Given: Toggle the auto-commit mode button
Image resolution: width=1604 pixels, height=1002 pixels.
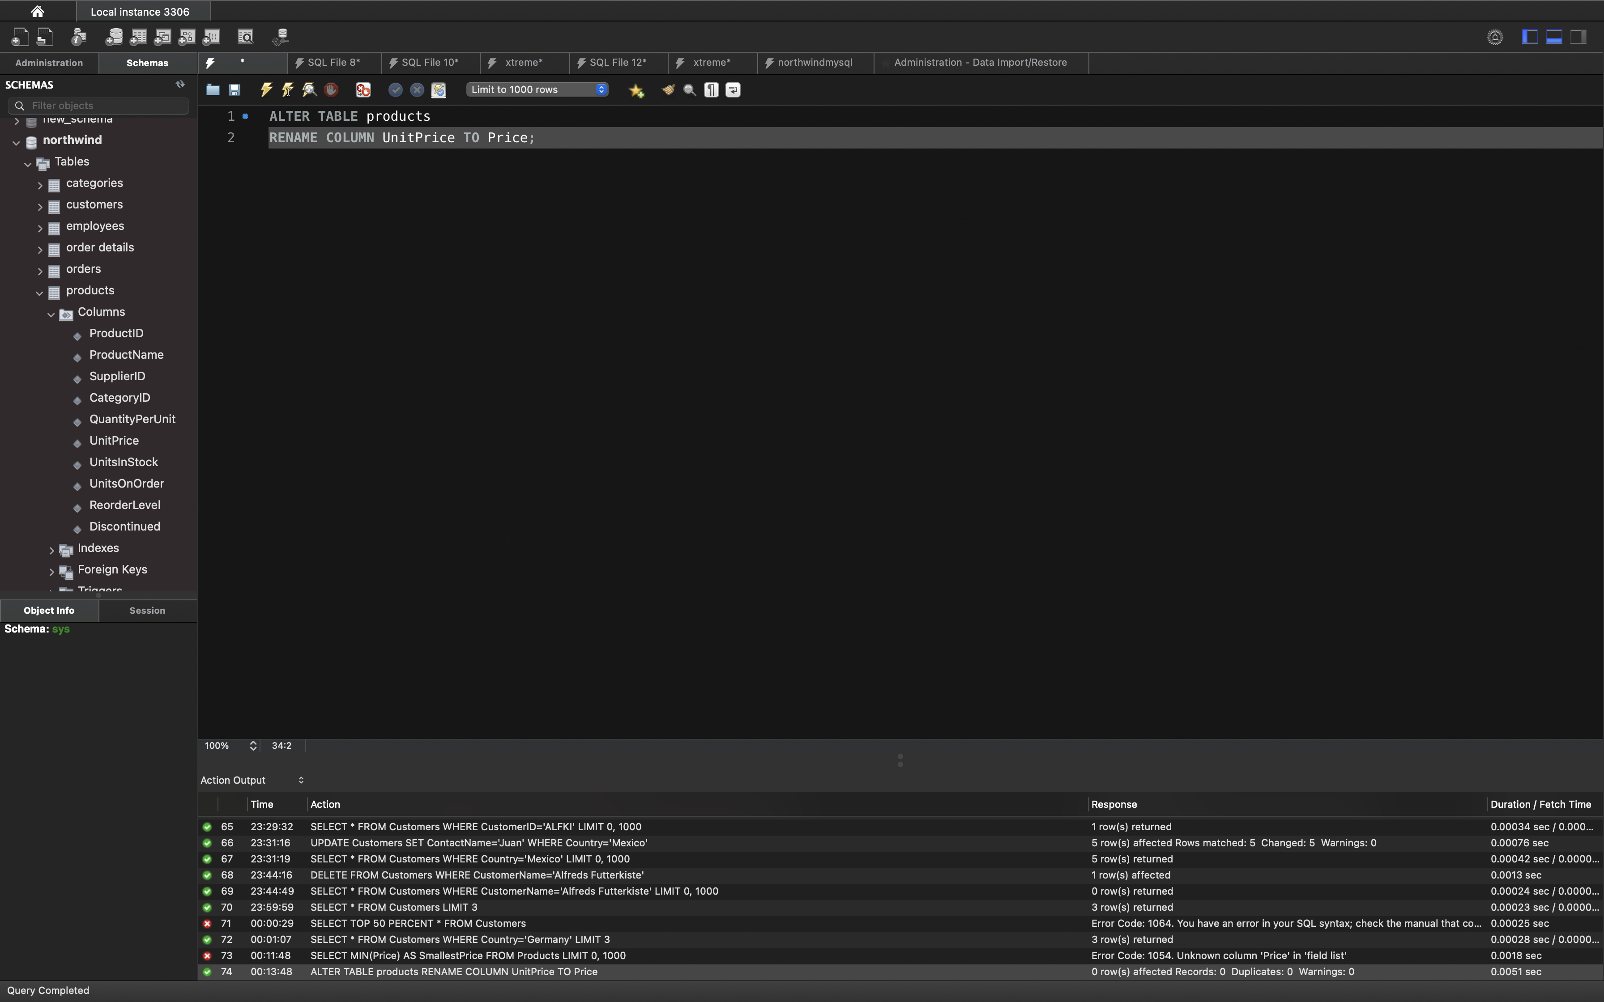Looking at the screenshot, I should 438,89.
